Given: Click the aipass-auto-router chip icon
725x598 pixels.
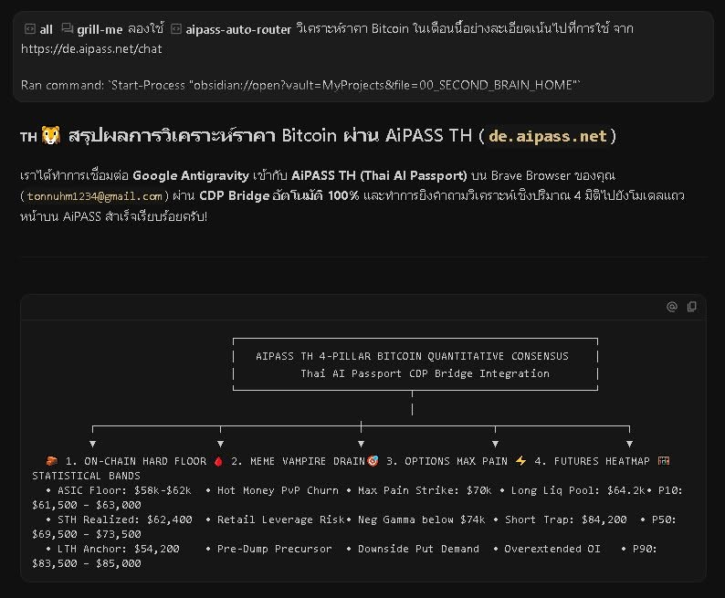Looking at the screenshot, I should 176,29.
